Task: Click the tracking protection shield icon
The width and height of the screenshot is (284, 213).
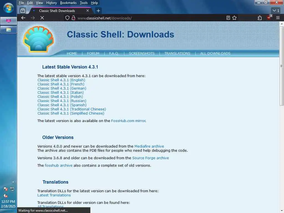Action: pyautogui.click(x=67, y=18)
